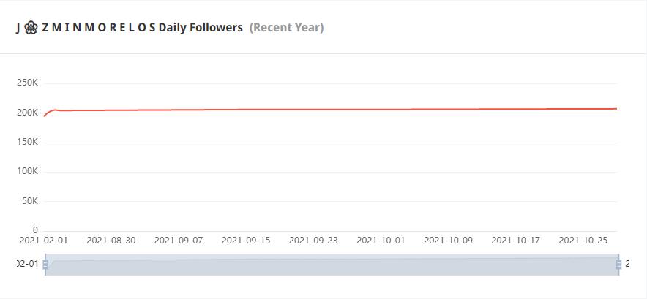Click the 50K y-axis label
The width and height of the screenshot is (647, 299).
coord(29,201)
